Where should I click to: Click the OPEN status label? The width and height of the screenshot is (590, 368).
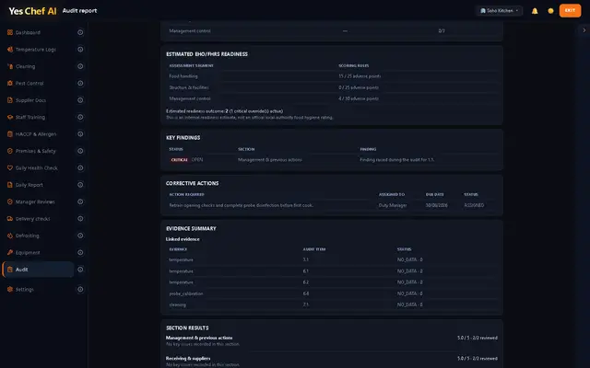click(197, 159)
